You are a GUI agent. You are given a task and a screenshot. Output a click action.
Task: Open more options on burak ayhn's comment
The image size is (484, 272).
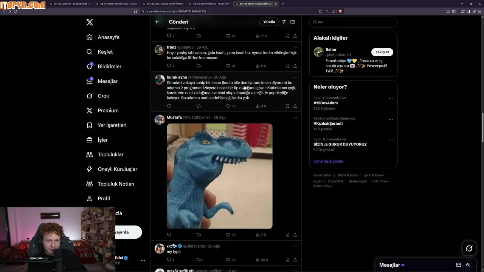(x=295, y=77)
